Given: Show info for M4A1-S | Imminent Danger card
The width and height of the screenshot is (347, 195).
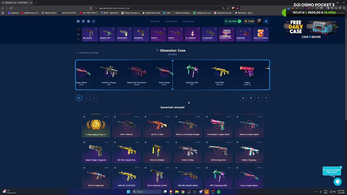Looking at the screenshot, I should tap(176, 117).
